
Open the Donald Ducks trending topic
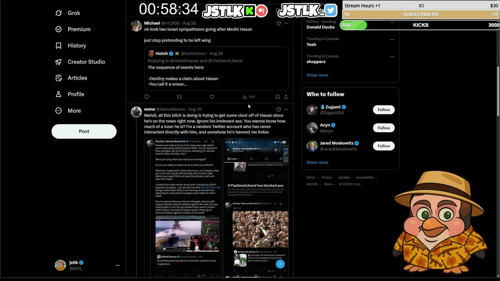320,27
